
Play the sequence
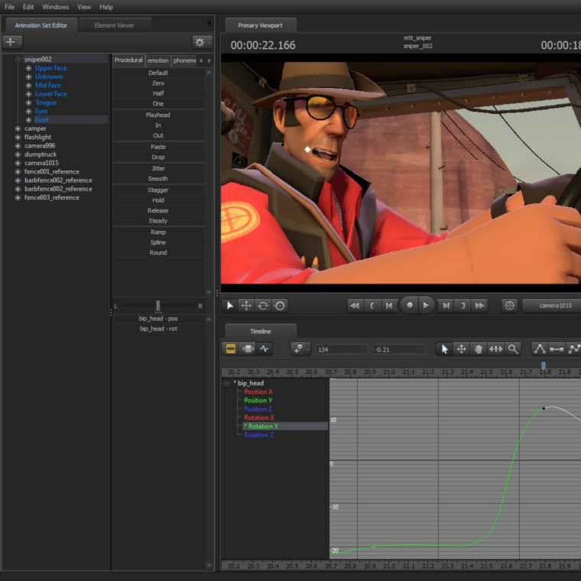coord(426,305)
